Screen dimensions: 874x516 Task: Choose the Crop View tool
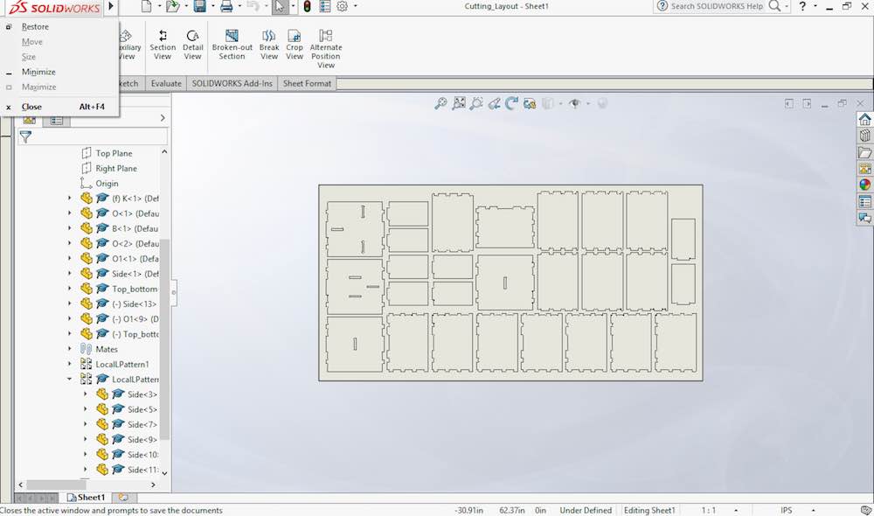pos(295,45)
